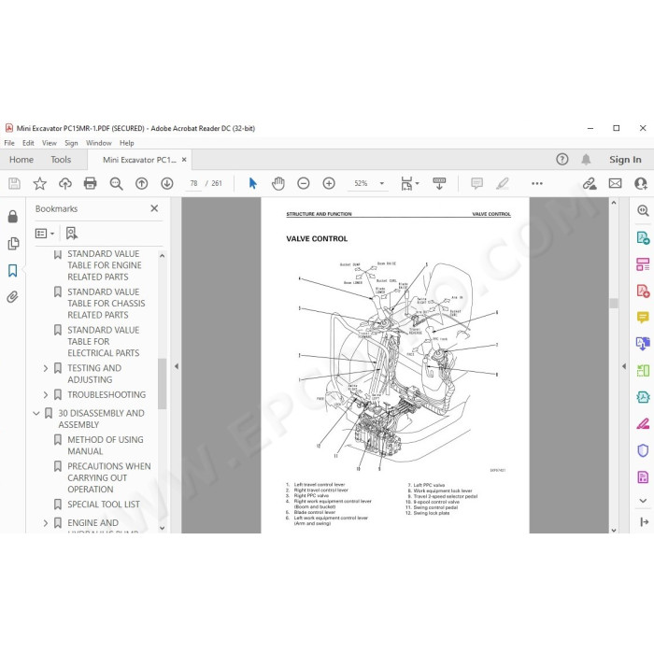Expand TROUBLESHOOTING bookmark
The width and height of the screenshot is (654, 654).
pos(46,395)
